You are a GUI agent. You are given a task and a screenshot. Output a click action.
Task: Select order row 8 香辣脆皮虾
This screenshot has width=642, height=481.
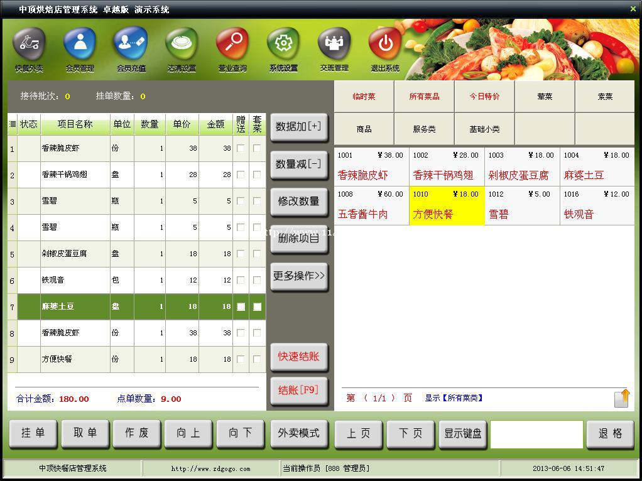click(137, 333)
